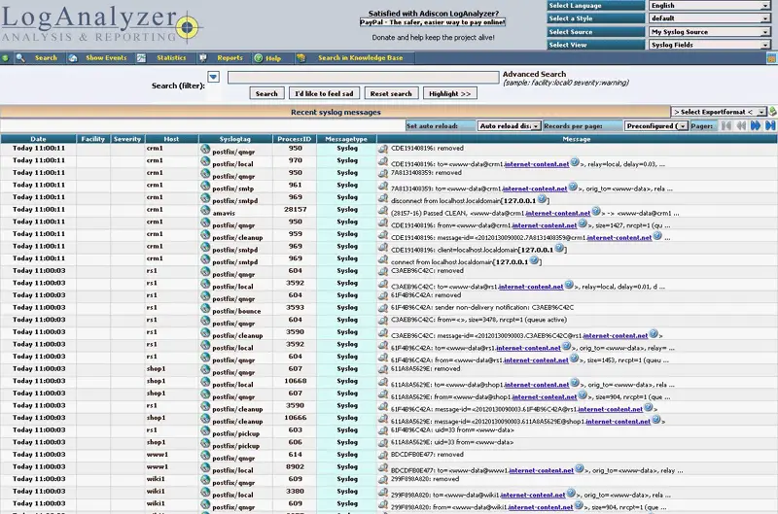This screenshot has height=514, width=778.
Task: Click the Highlight >> button
Action: coord(449,93)
